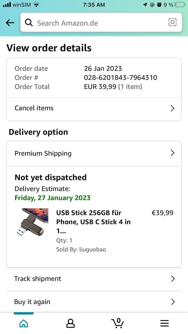This screenshot has width=188, height=334.
Task: Tap the Wi-Fi status icon
Action: [36, 5]
